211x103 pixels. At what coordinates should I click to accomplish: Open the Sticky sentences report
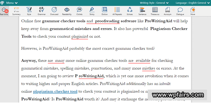(92, 11)
